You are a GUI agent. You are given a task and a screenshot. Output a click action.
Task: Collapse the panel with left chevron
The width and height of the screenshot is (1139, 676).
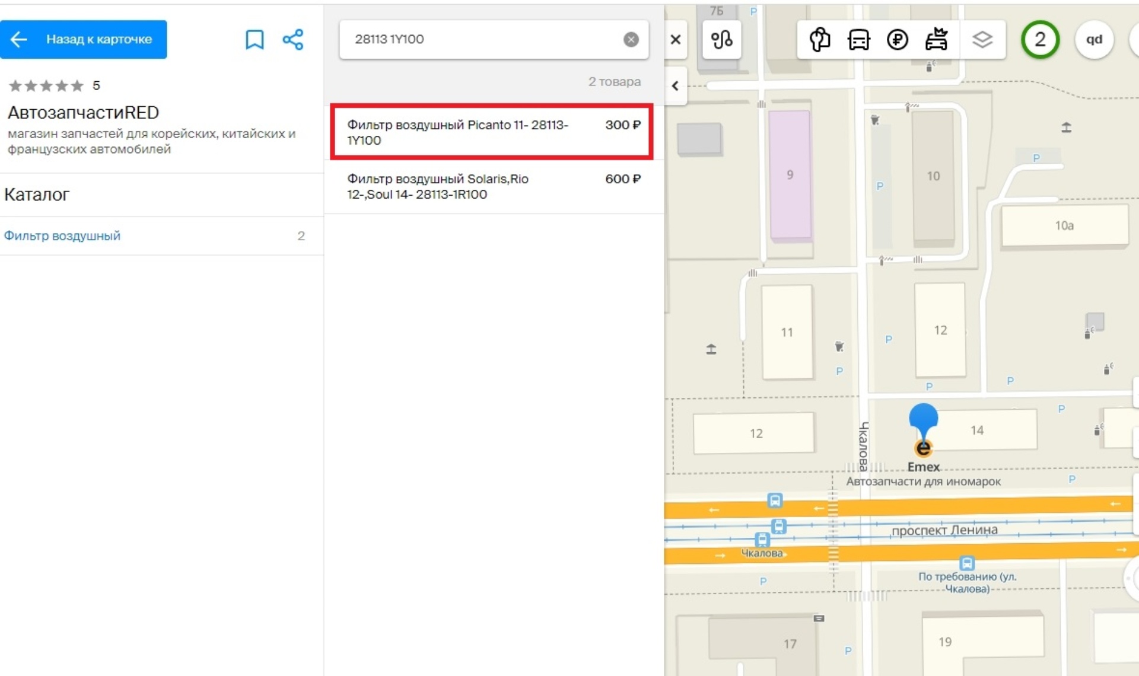676,86
